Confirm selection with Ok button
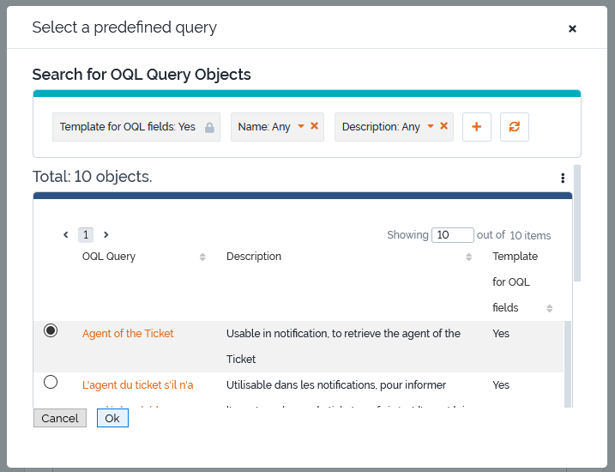The width and height of the screenshot is (615, 472). coord(112,418)
